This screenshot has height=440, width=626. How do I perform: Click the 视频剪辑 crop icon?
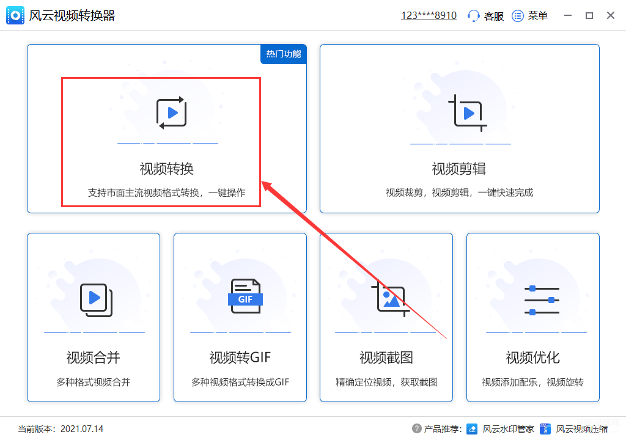coord(468,113)
